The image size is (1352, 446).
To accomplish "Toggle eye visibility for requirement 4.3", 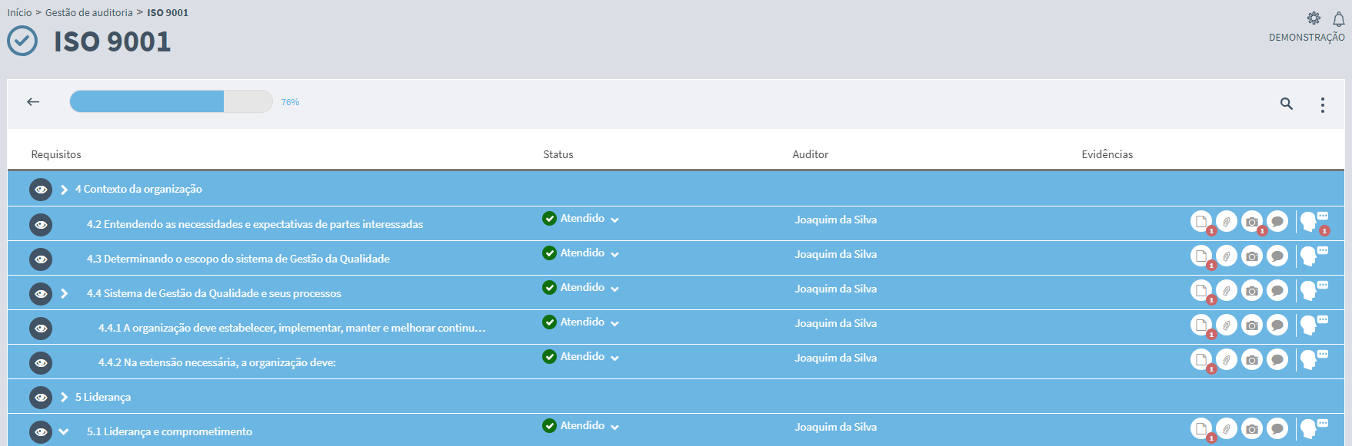I will coord(41,259).
